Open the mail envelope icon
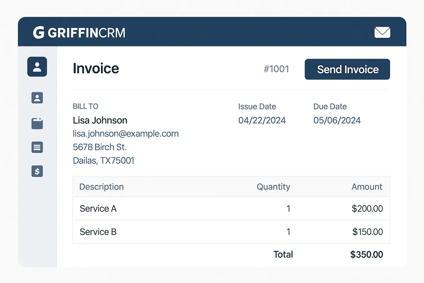The height and width of the screenshot is (283, 424). coord(382,33)
